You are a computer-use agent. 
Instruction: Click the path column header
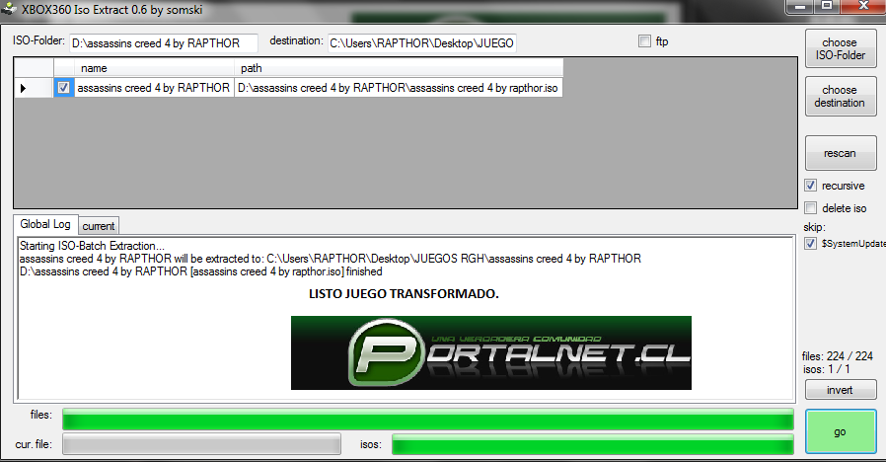coord(399,68)
